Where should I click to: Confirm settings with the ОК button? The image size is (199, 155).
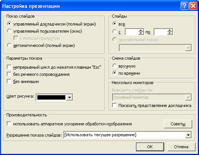[150, 147]
